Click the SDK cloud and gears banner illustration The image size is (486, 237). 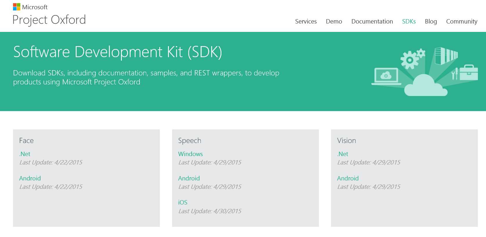pyautogui.click(x=424, y=72)
